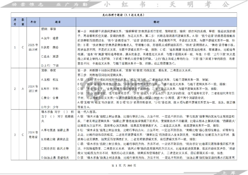Select option "D.扬汤止沸 凿壁偷光"
Viewport: 248px width, 175px height.
pos(55,158)
